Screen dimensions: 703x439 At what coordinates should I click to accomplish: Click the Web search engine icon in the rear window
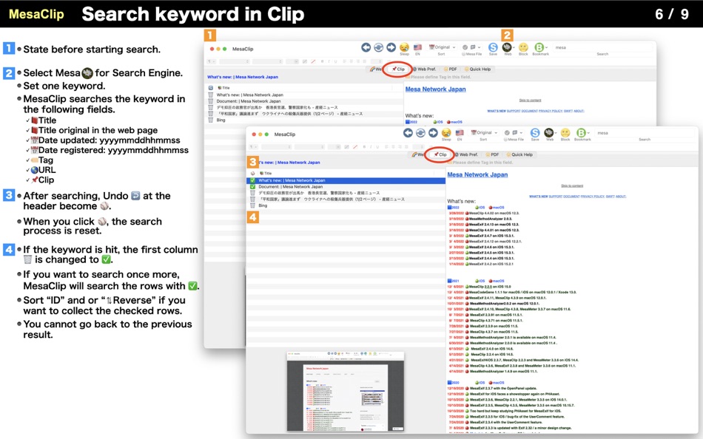507,47
